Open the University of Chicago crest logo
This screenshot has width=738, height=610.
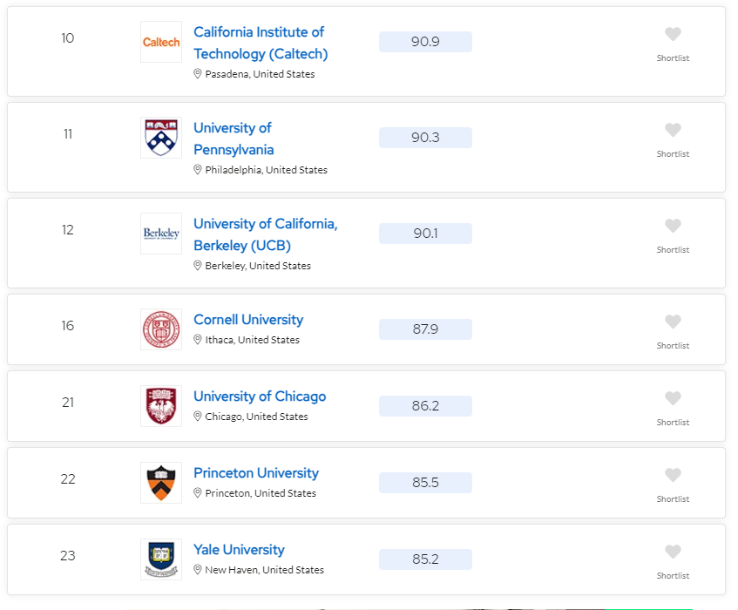point(161,406)
